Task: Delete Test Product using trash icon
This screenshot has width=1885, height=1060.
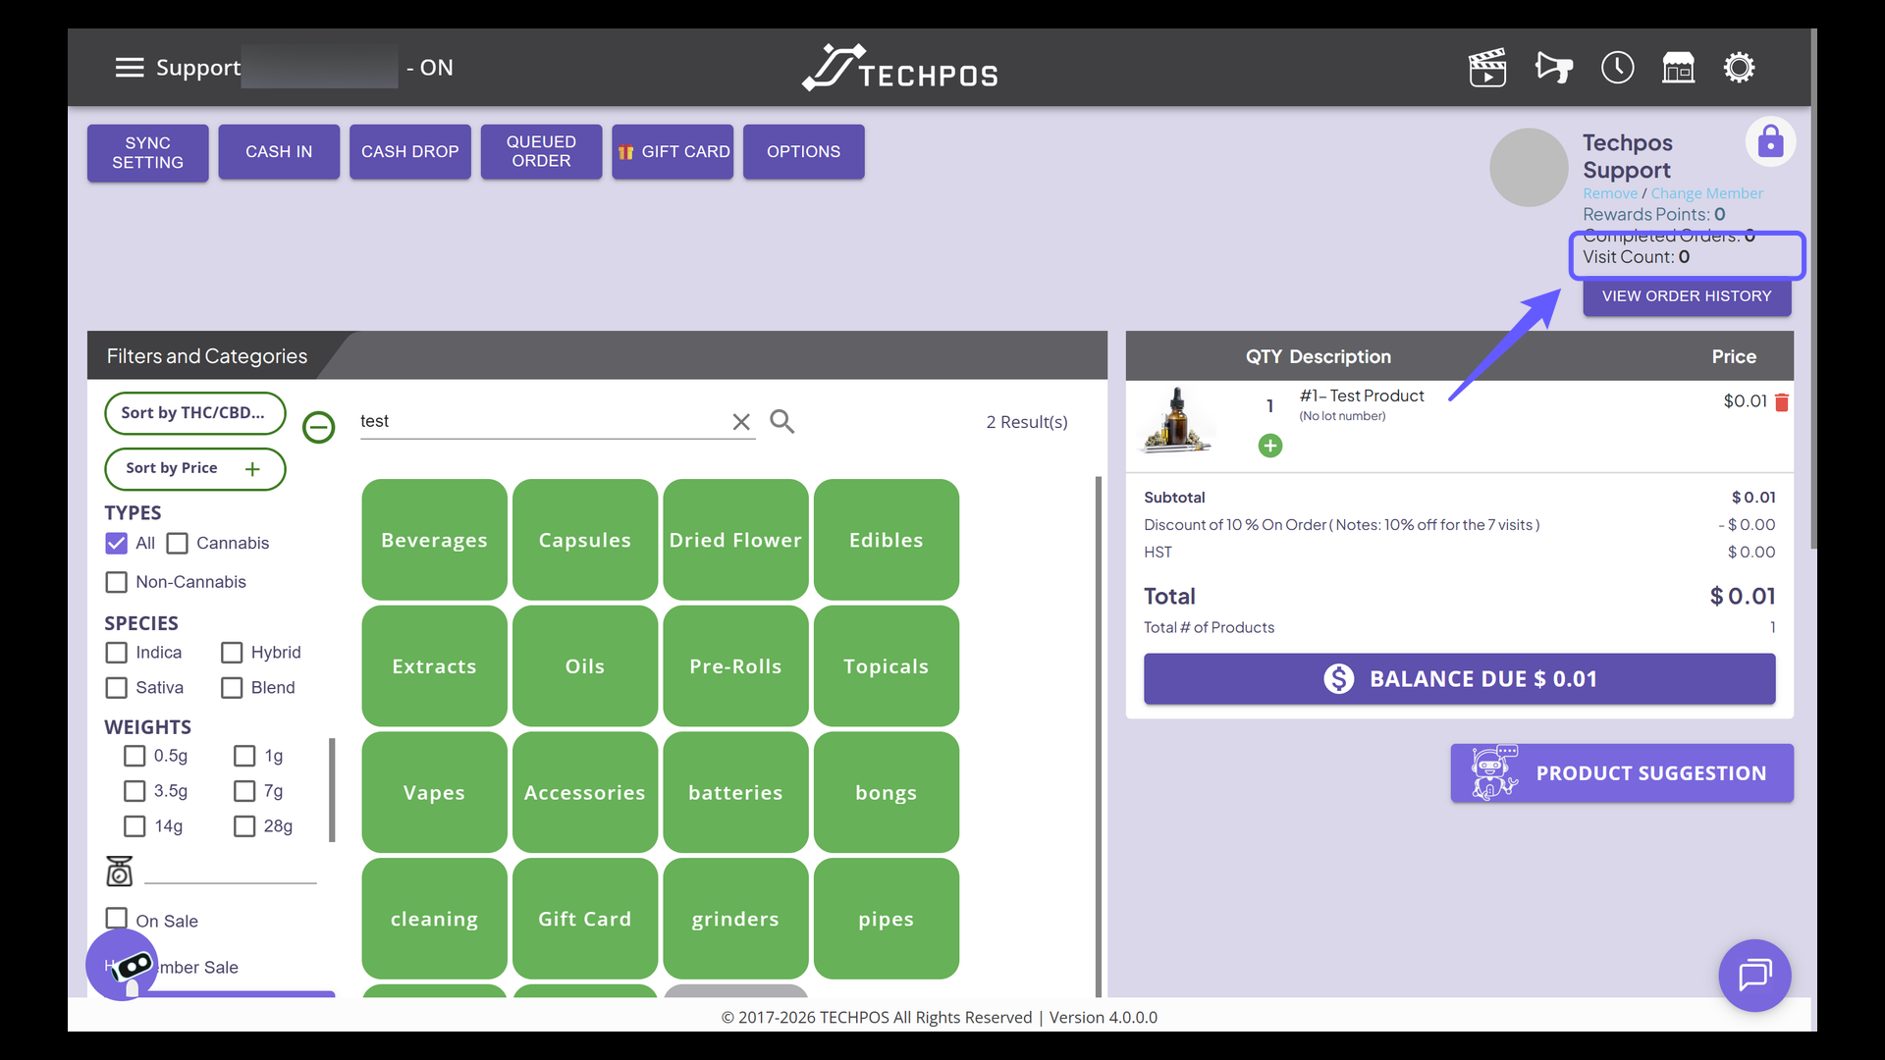Action: click(x=1782, y=401)
